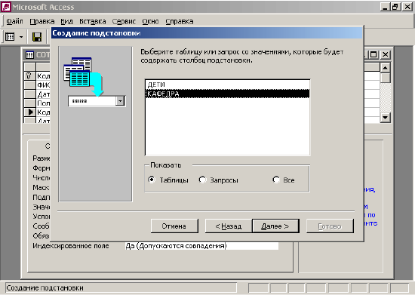Viewport: 415px width, 295px height.
Task: Open the sample combo box arrow in wizard
Action: [x=120, y=101]
